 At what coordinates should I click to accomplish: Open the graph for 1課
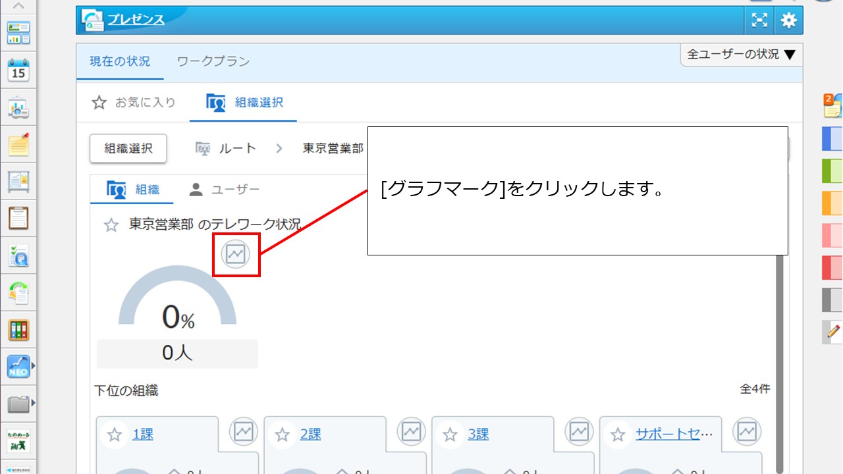244,432
